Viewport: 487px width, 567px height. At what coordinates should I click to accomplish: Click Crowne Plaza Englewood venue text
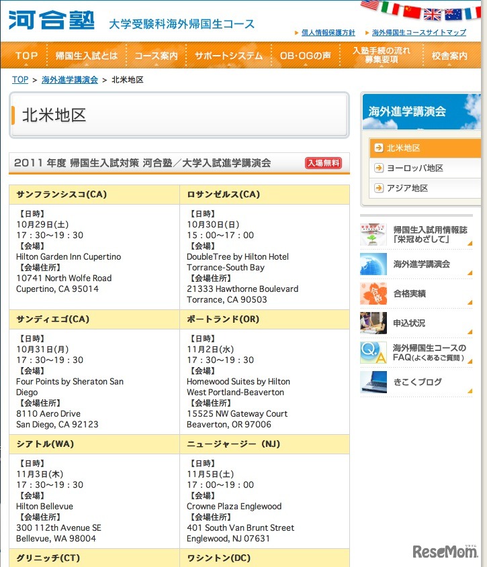click(234, 506)
